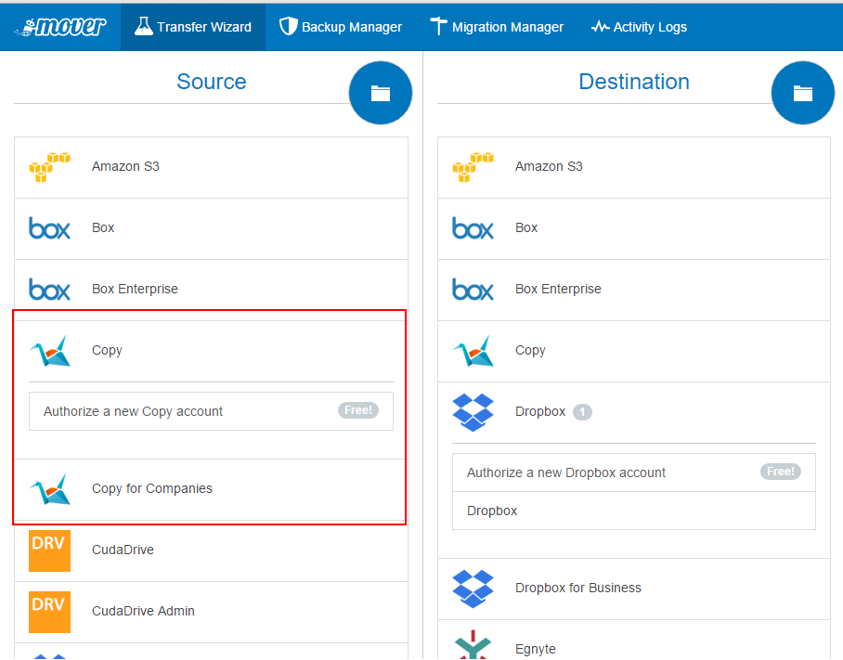Click the Box Enterprise logo in Source

[49, 290]
